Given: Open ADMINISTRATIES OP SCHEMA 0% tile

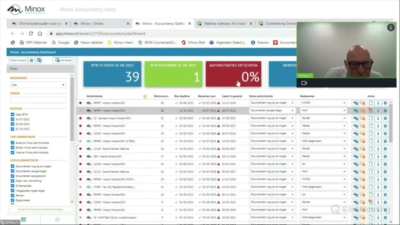Looking at the screenshot, I should pyautogui.click(x=233, y=74).
